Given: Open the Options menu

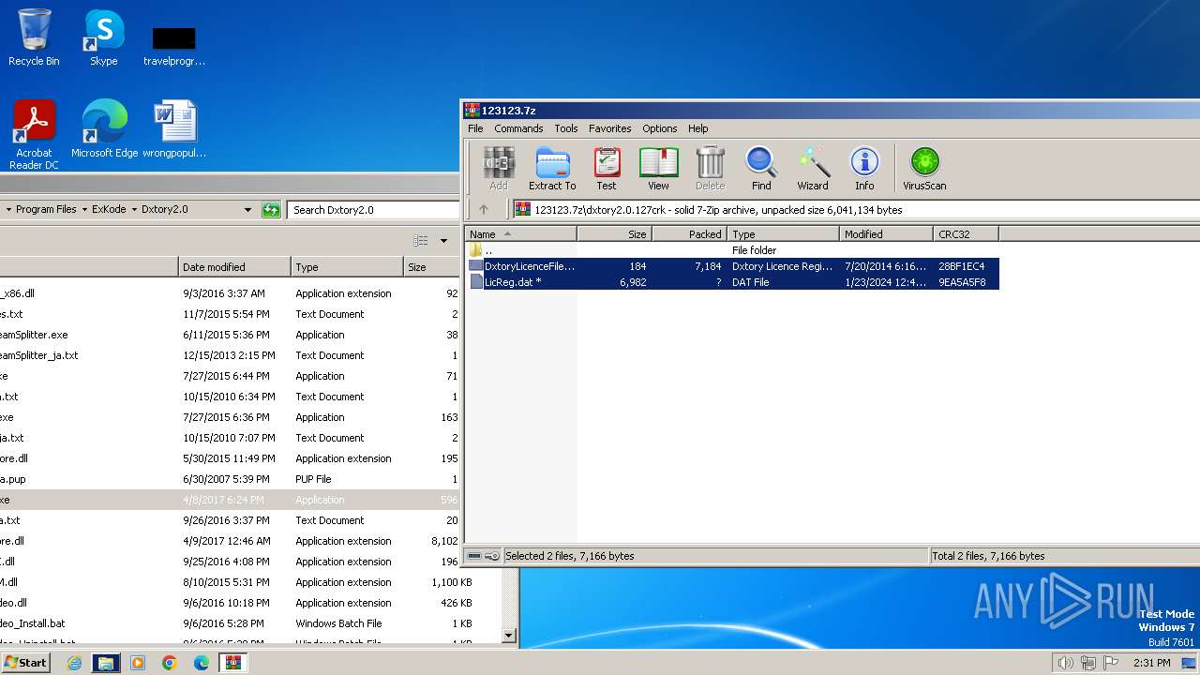Looking at the screenshot, I should click(x=660, y=128).
